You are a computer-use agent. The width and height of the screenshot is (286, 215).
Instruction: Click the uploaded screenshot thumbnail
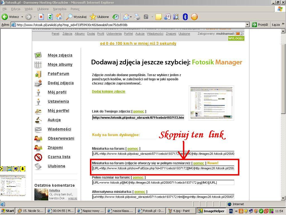[x=211, y=103]
